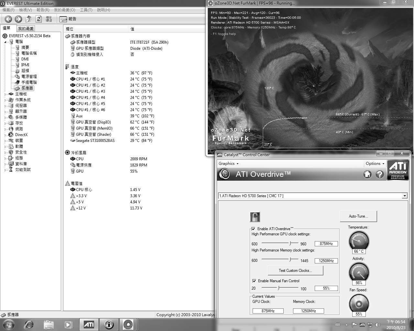414x331 pixels.
Task: Click the EVEREST info taskbar button
Action: pyautogui.click(x=109, y=325)
